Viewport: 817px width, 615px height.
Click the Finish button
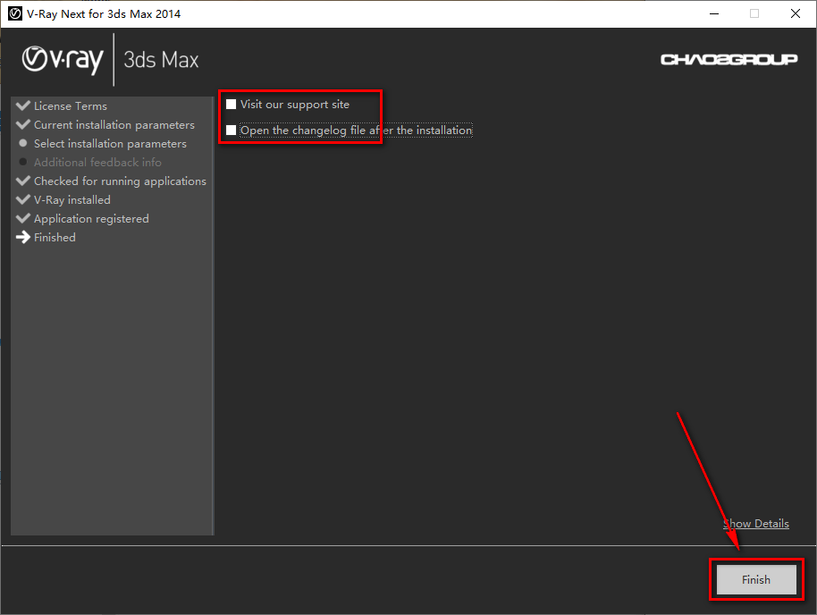click(755, 579)
